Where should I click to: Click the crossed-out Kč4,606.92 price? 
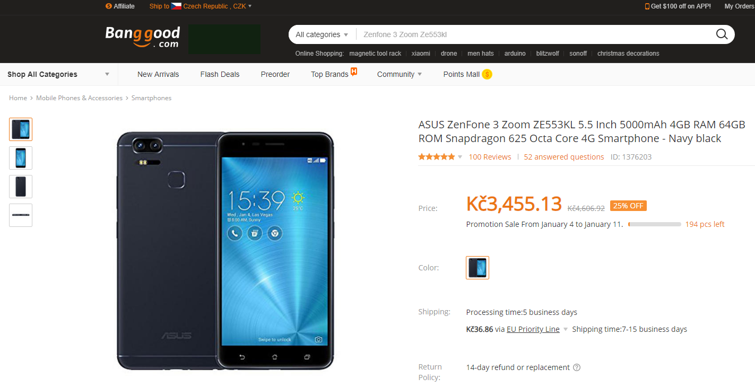(586, 208)
